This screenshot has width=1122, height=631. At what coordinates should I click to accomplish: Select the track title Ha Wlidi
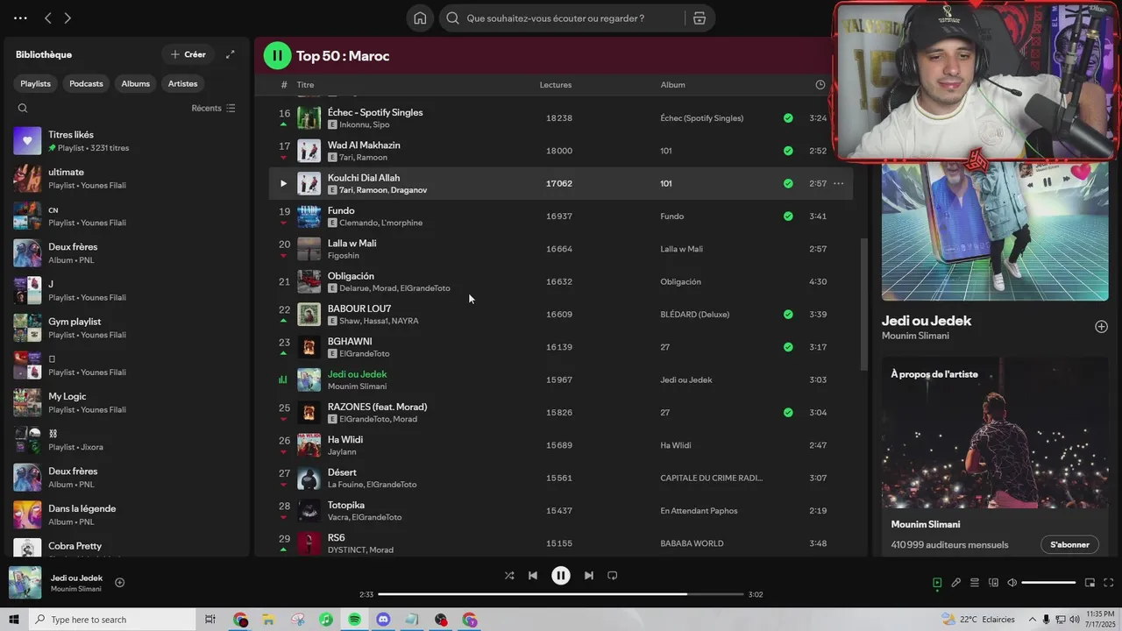pos(345,440)
